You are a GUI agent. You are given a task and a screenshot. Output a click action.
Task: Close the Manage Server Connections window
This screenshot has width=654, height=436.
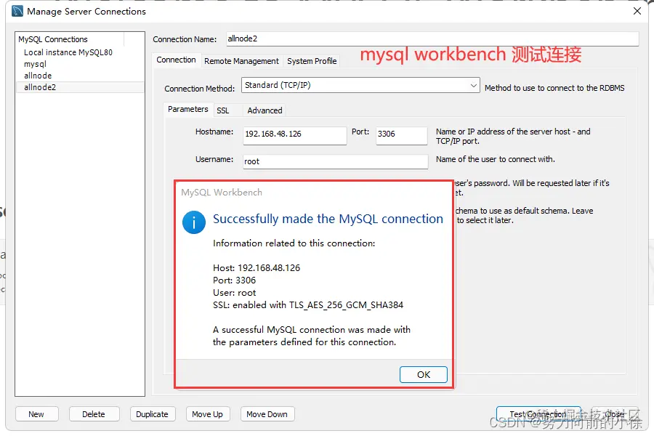637,11
